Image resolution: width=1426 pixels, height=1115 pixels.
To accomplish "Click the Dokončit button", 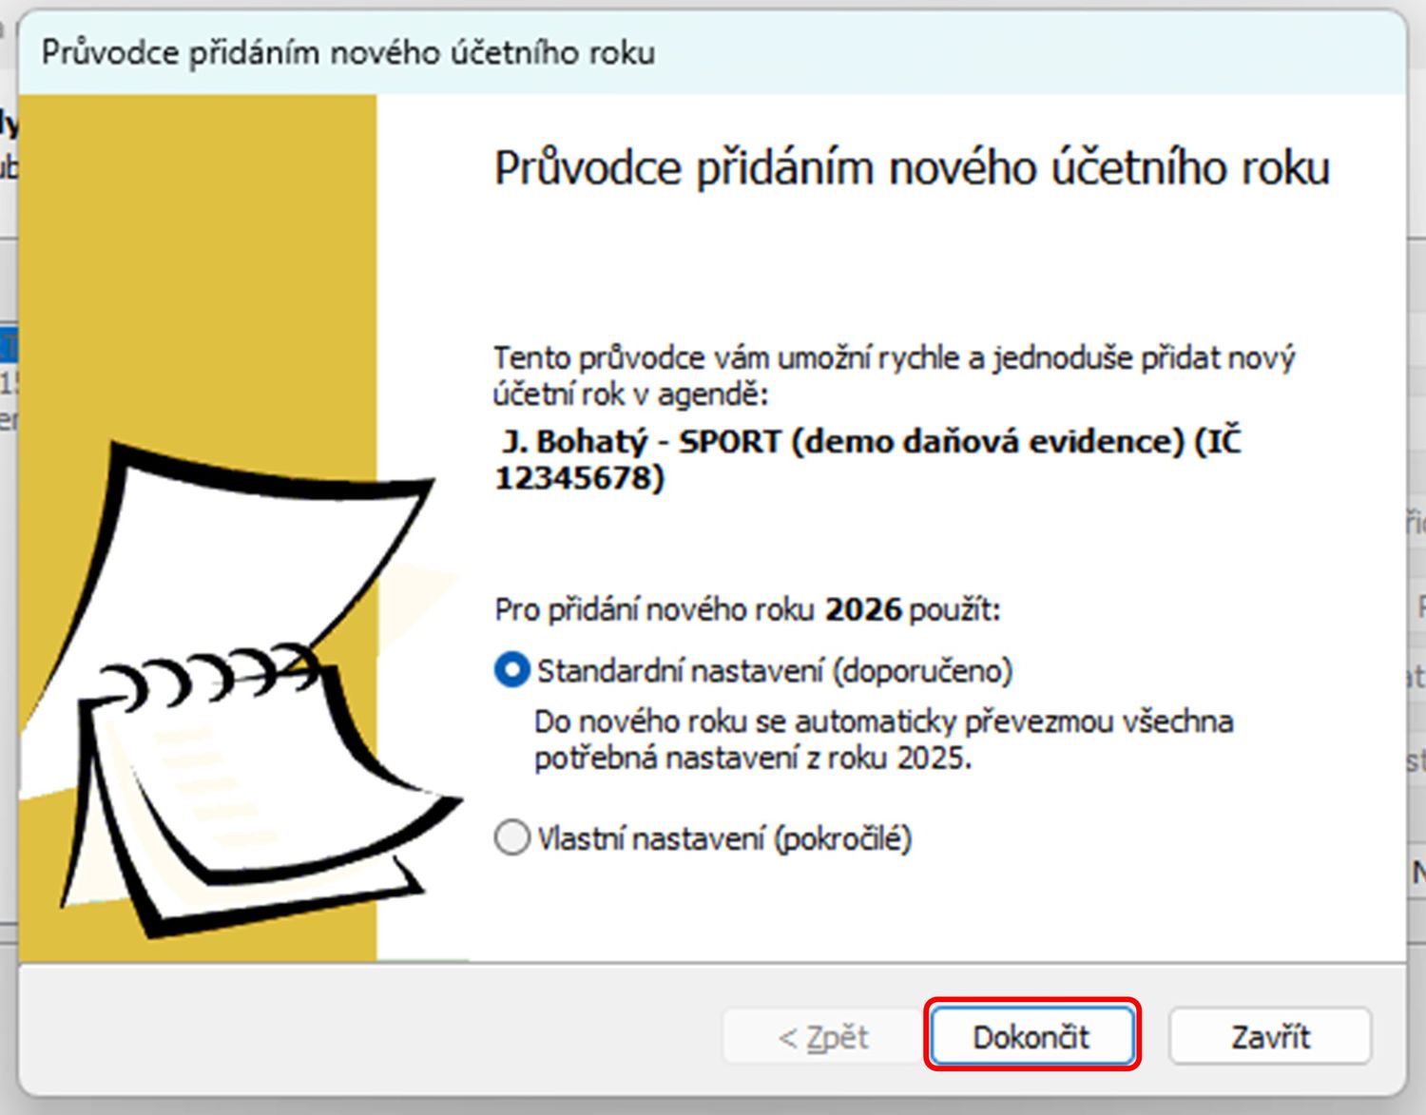I will (x=1031, y=1035).
